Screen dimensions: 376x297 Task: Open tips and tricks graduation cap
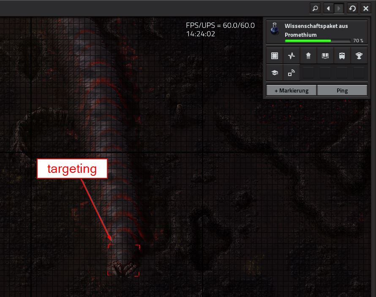click(x=275, y=73)
